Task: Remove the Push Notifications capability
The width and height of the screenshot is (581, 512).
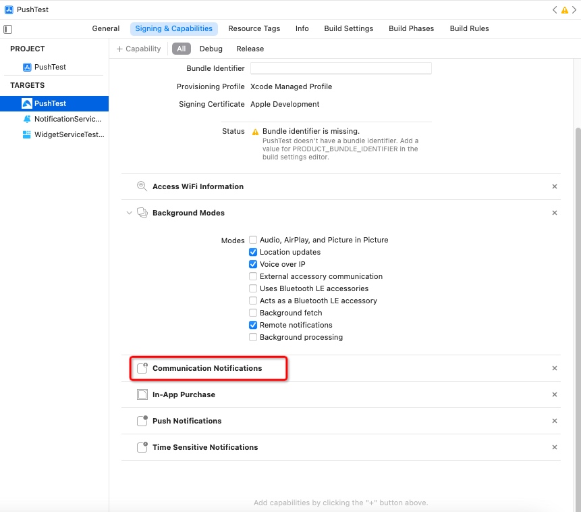Action: tap(555, 421)
